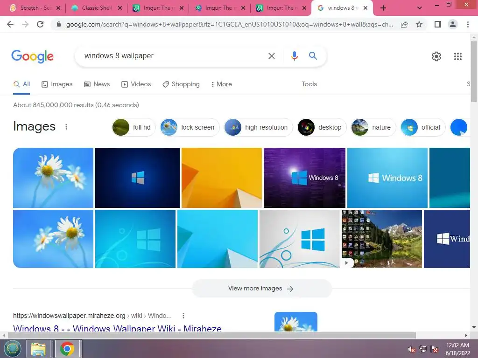The width and height of the screenshot is (478, 358).
Task: Open Images section three-dot options
Action: (66, 127)
